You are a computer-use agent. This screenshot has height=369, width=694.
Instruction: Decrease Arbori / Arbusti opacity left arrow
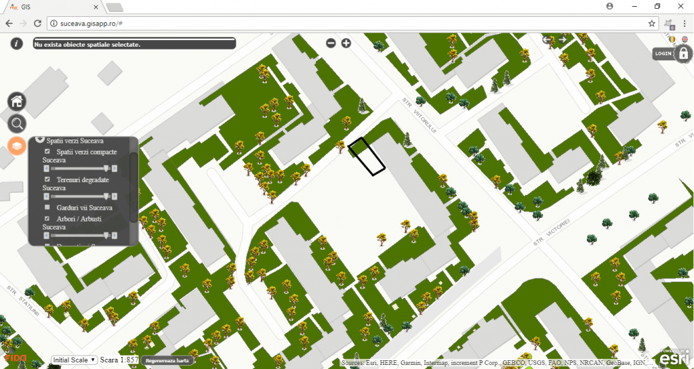click(x=45, y=235)
